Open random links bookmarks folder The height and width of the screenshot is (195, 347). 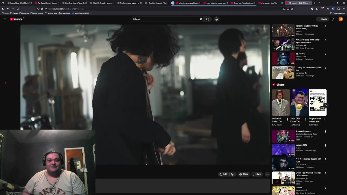click(51, 13)
